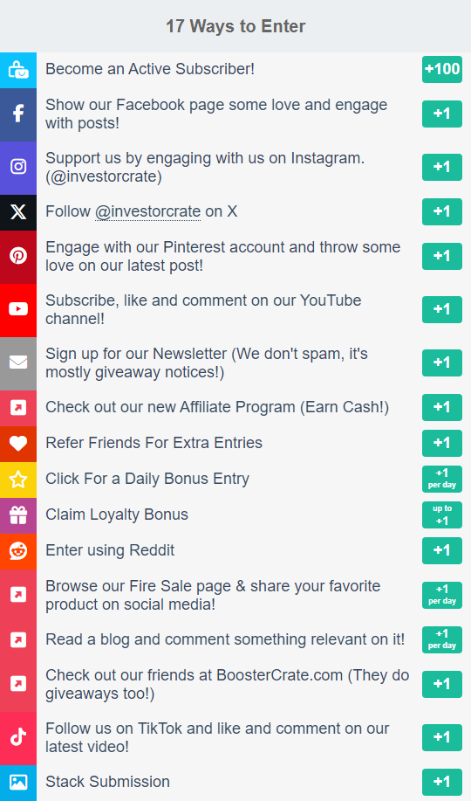471x801 pixels.
Task: Click the Stack Submission image icon
Action: [x=18, y=782]
